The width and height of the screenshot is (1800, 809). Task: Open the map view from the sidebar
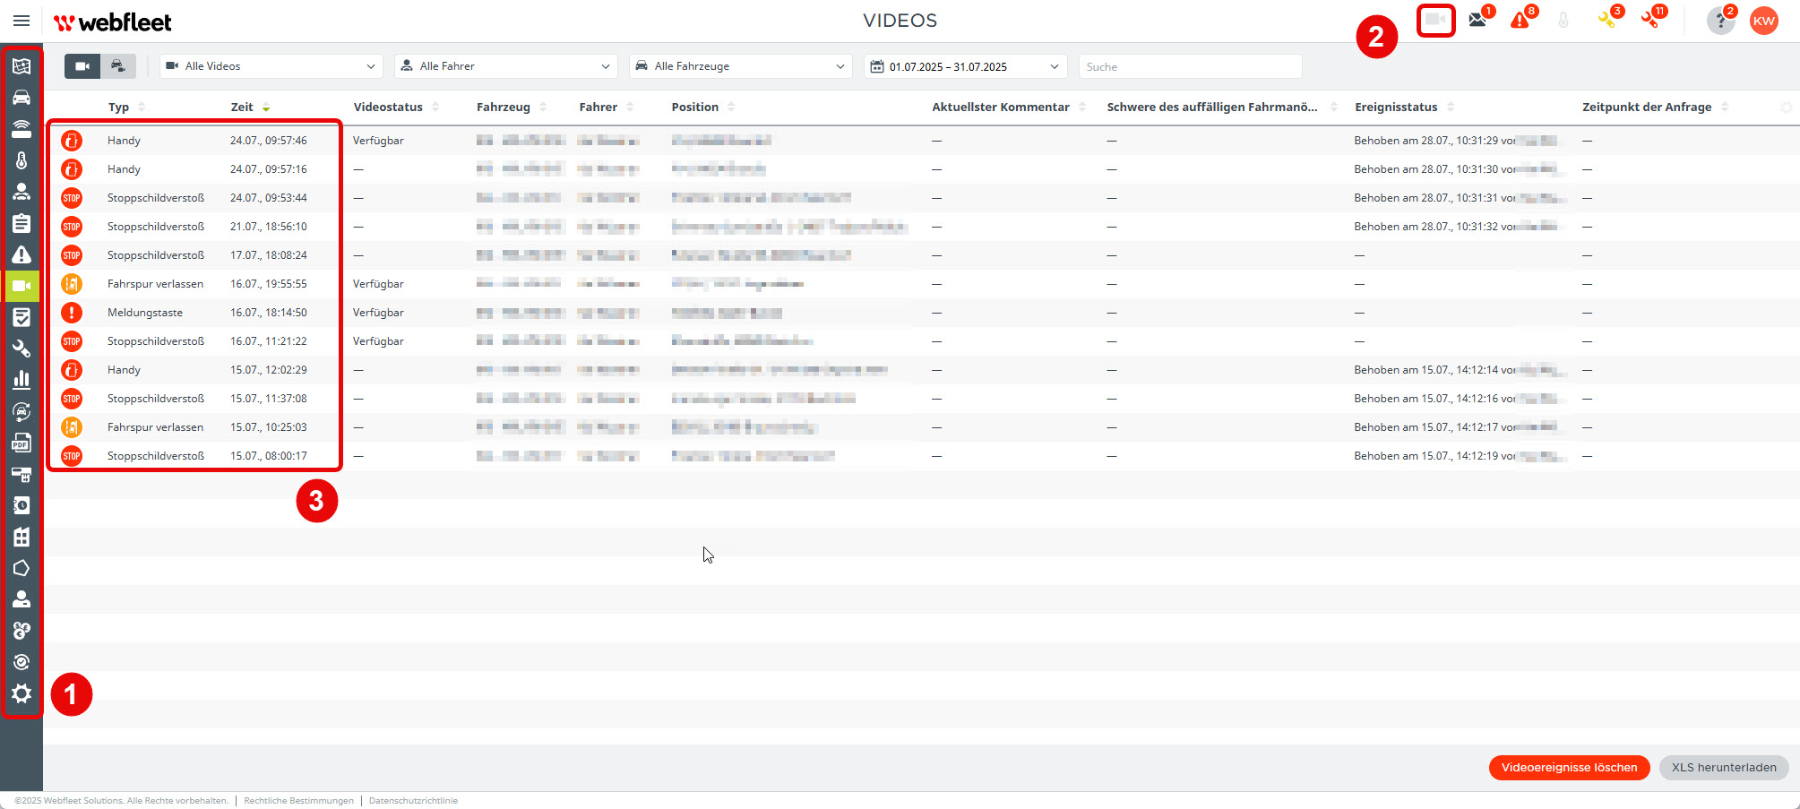[x=22, y=65]
